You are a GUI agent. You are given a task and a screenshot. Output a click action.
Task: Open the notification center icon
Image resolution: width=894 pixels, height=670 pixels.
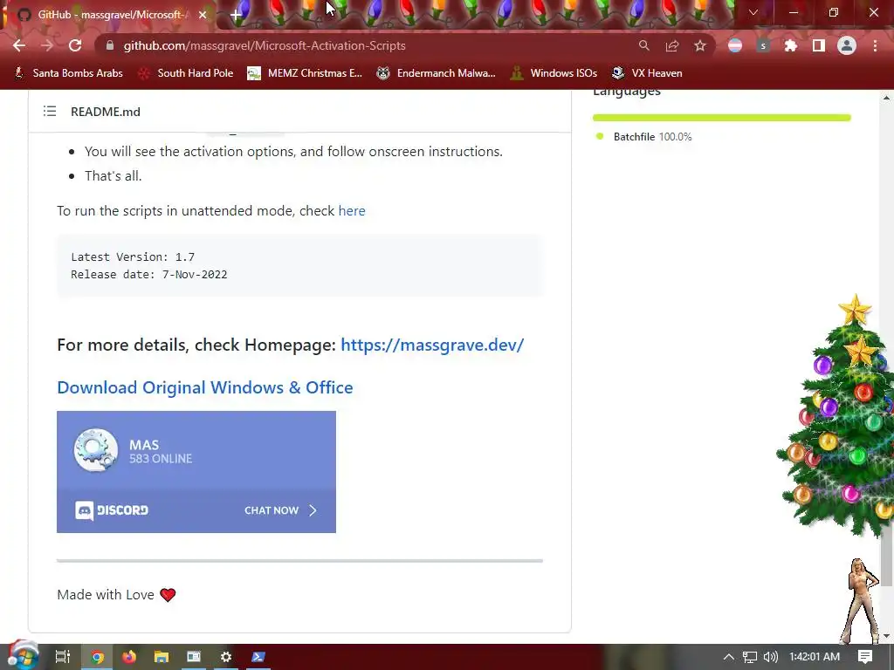pyautogui.click(x=865, y=657)
